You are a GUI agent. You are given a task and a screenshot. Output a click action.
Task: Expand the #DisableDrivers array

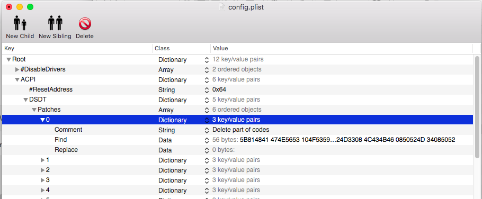17,70
